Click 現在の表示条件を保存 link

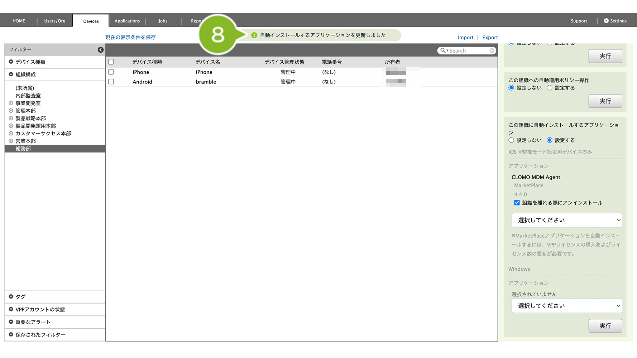130,37
